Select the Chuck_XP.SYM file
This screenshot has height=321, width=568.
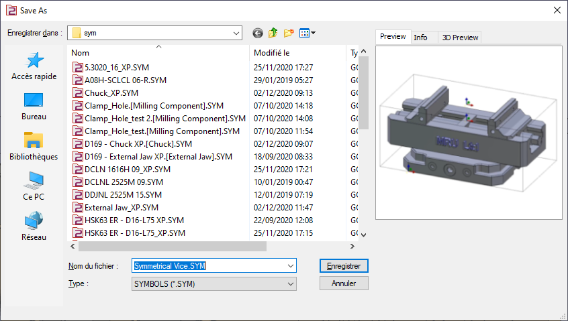click(x=111, y=93)
